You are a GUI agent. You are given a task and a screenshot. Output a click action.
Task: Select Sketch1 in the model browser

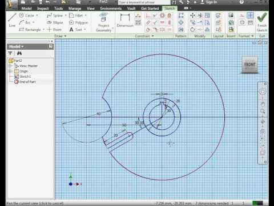23,77
